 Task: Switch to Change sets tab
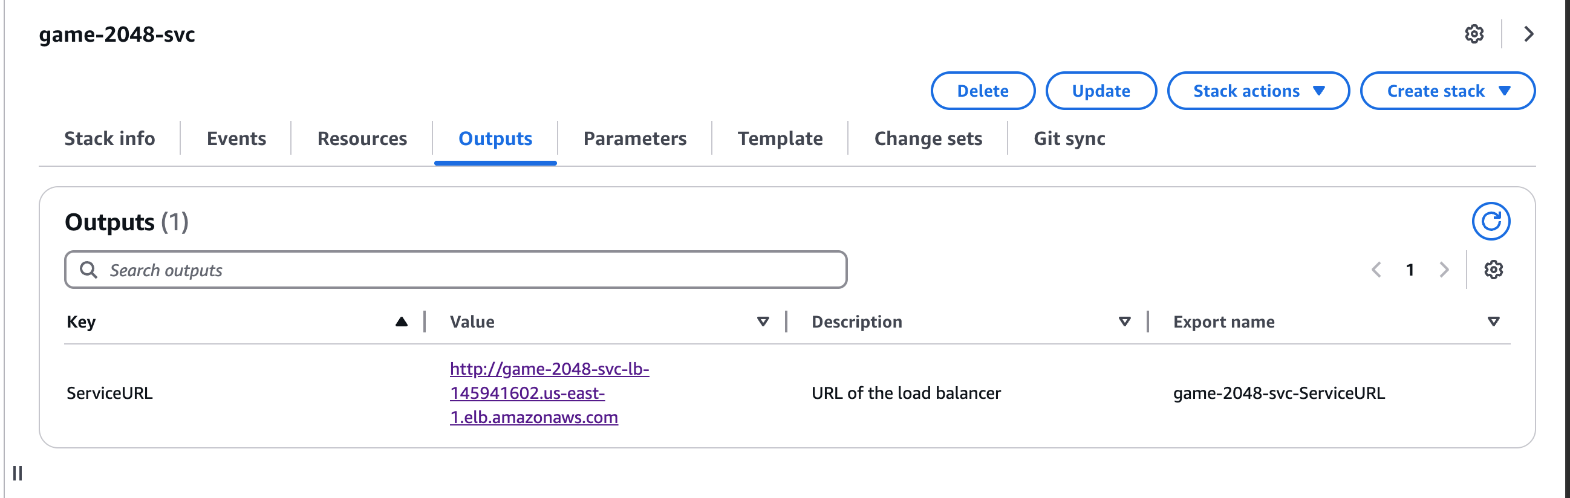[928, 139]
